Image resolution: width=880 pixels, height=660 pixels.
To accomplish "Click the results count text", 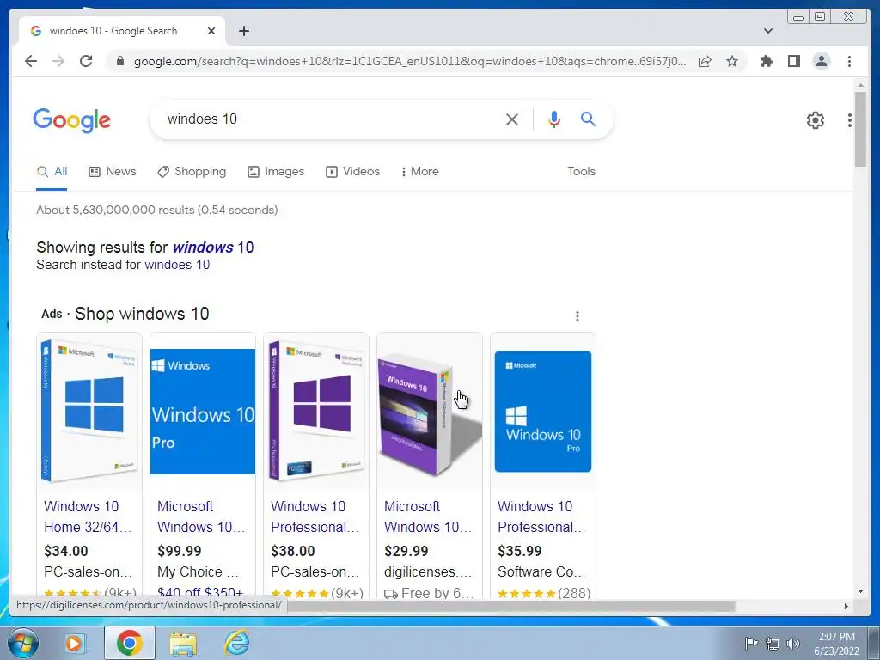I will point(157,210).
